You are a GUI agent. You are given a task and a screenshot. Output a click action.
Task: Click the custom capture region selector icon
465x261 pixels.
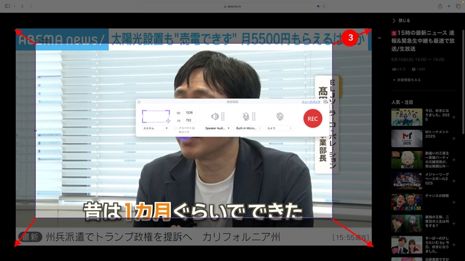click(x=156, y=117)
